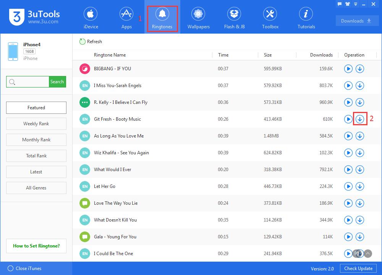382x275 pixels.
Task: Open the How to Set Ringtone? link
Action: [x=36, y=246]
